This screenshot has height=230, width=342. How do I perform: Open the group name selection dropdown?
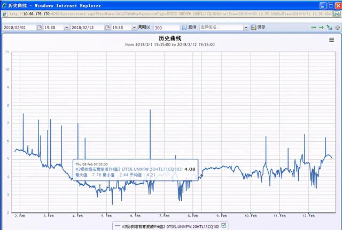[246, 27]
